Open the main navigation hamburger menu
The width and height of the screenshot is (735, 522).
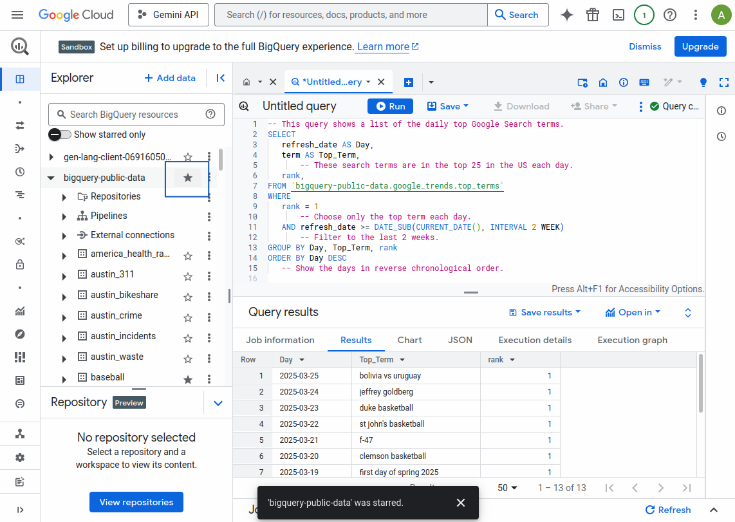coord(17,15)
